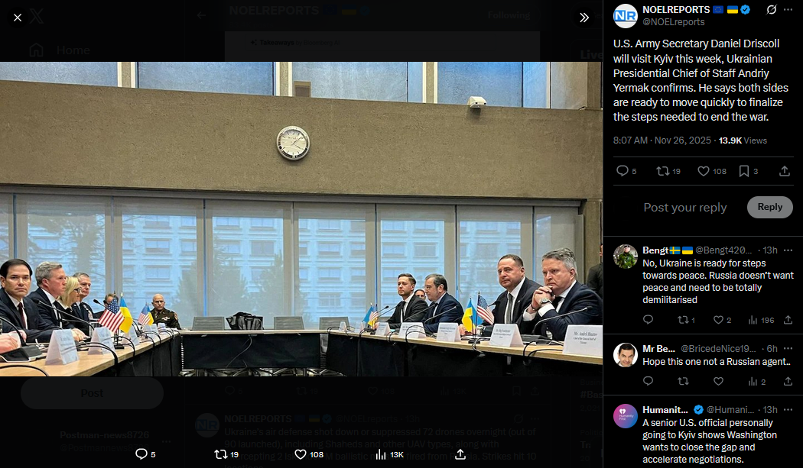This screenshot has width=803, height=468.
Task: Open Bengt's profile avatar
Action: click(x=626, y=257)
